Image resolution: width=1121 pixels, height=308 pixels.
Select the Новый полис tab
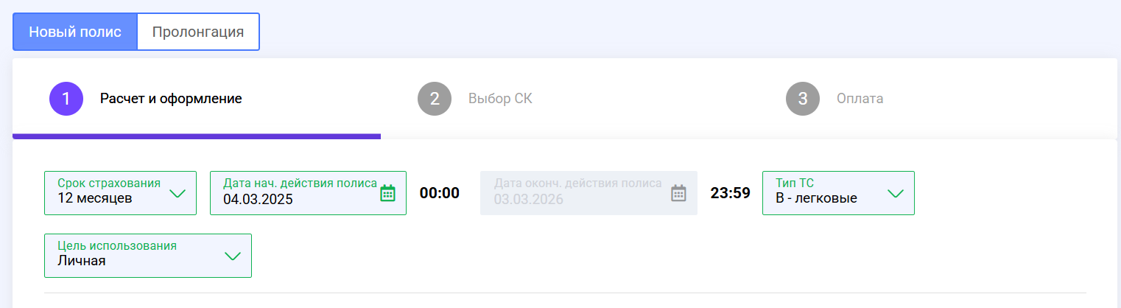(75, 32)
